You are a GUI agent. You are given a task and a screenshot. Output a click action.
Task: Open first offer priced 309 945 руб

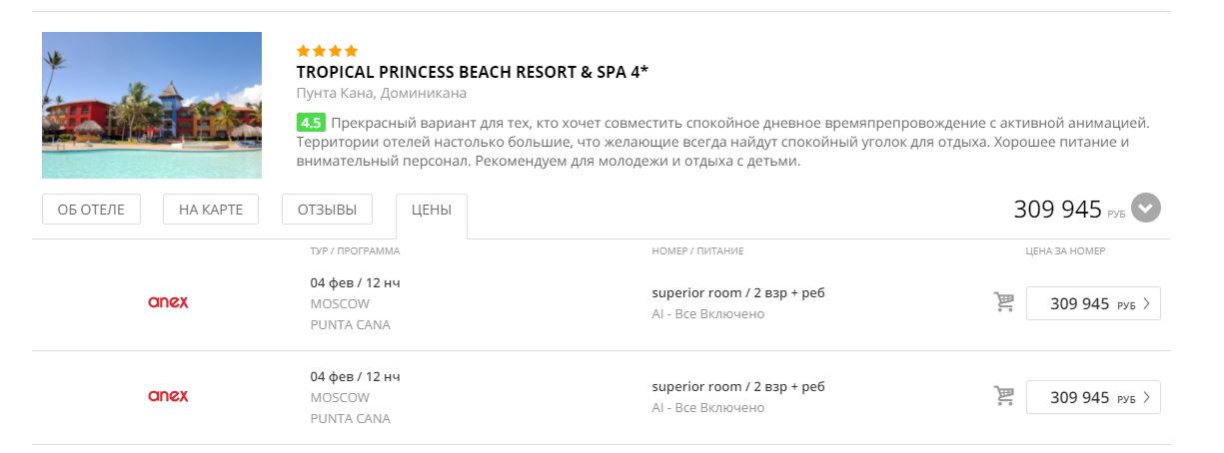click(1093, 303)
